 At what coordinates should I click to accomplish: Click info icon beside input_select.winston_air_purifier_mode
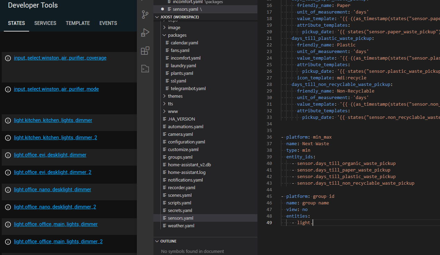point(8,89)
